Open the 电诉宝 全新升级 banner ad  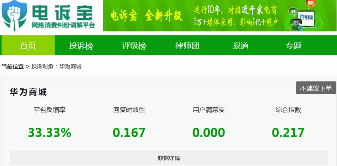(x=220, y=15)
